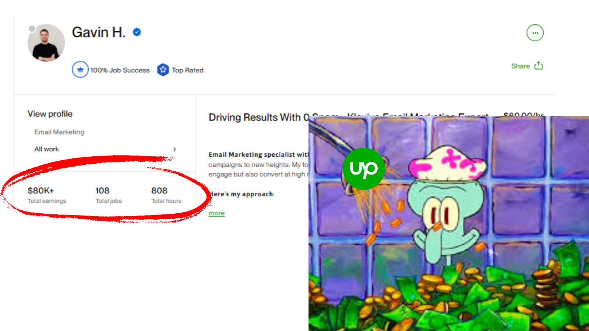Click the Top Rated star badge icon
Image resolution: width=589 pixels, height=331 pixels.
pyautogui.click(x=163, y=70)
